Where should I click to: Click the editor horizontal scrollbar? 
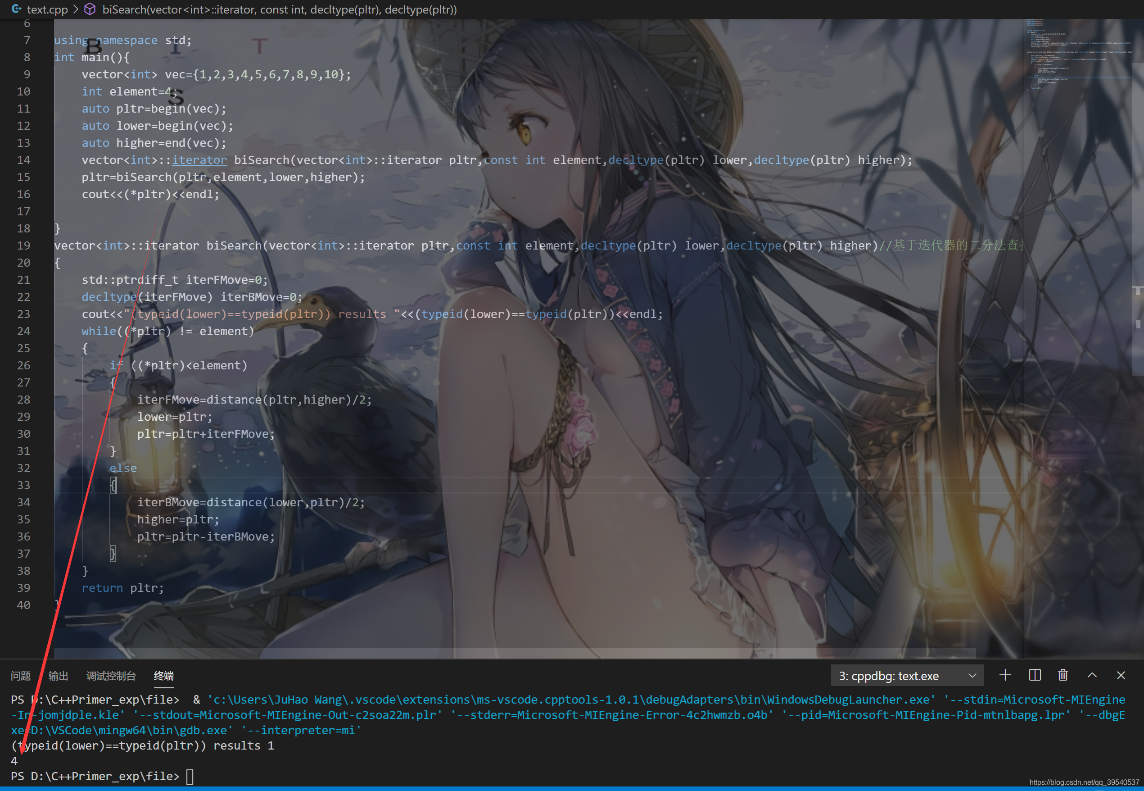point(514,653)
